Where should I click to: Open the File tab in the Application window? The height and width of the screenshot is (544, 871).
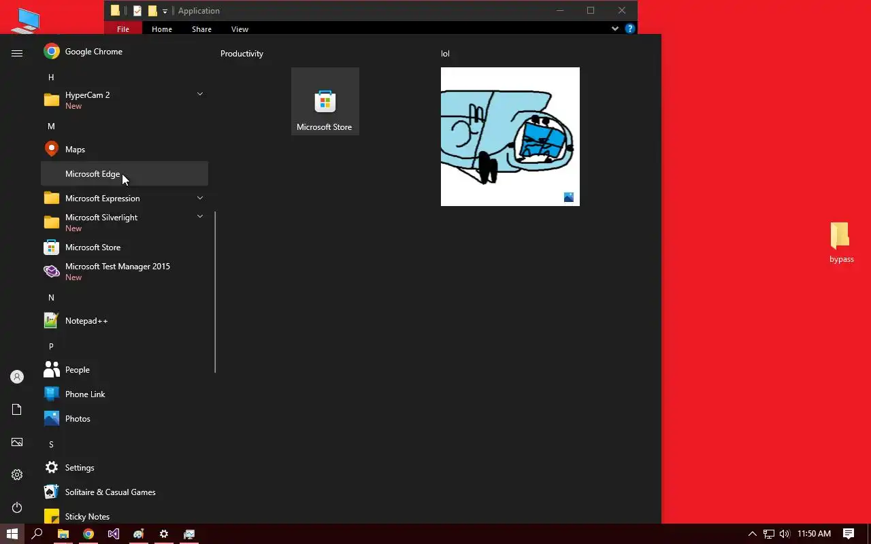click(123, 29)
